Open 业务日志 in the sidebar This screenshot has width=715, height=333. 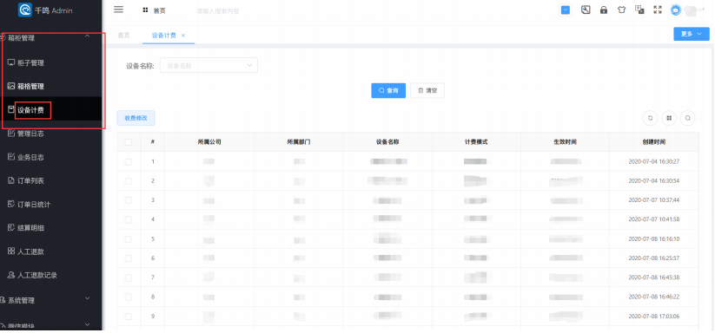[30, 157]
